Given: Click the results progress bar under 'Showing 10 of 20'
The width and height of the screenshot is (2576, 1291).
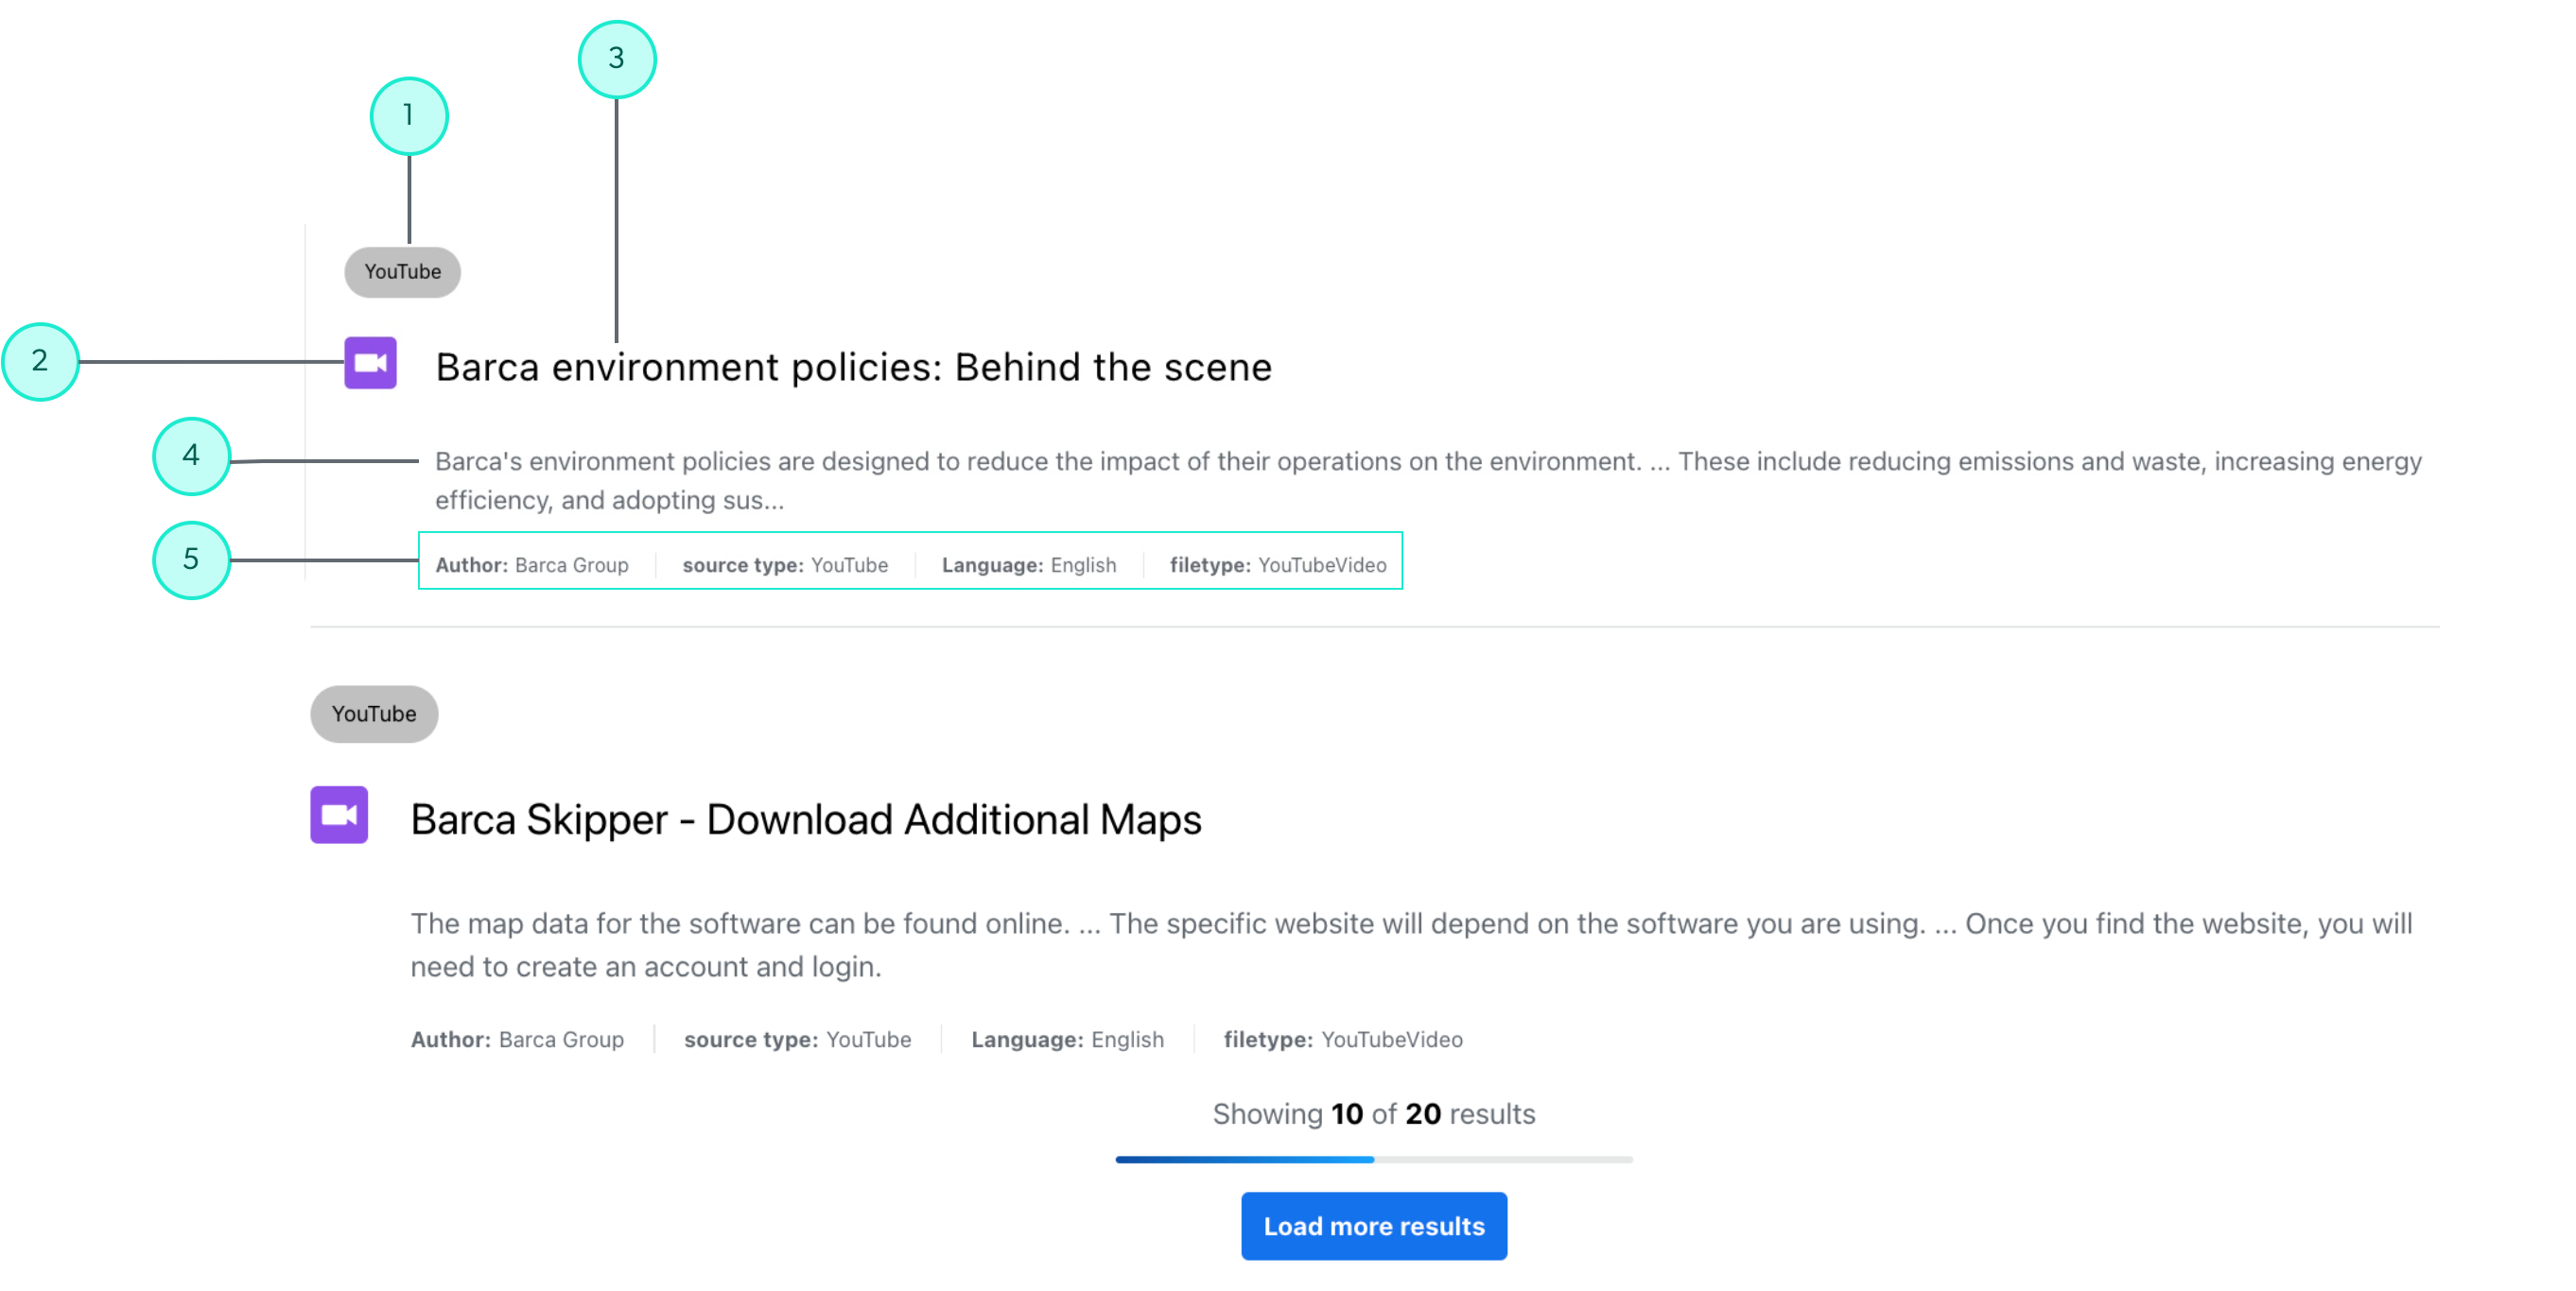Looking at the screenshot, I should coord(1374,1159).
